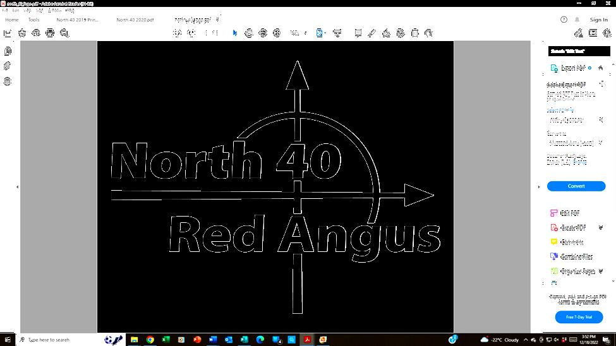Click the upload to cloud icon

click(x=36, y=33)
